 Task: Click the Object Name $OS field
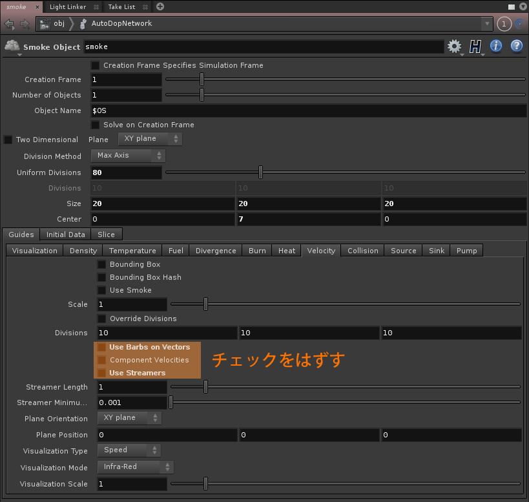click(x=308, y=110)
